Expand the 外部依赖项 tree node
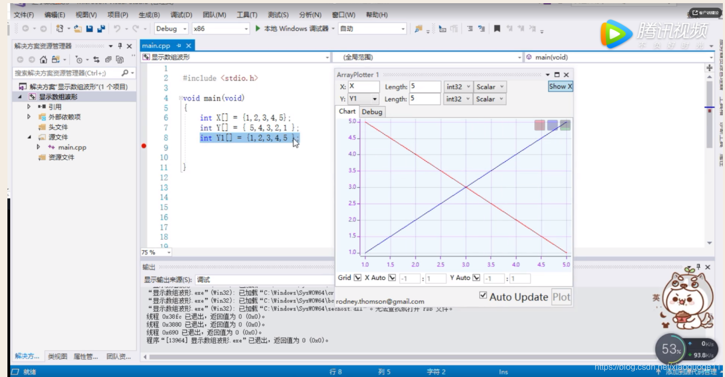 (x=29, y=117)
